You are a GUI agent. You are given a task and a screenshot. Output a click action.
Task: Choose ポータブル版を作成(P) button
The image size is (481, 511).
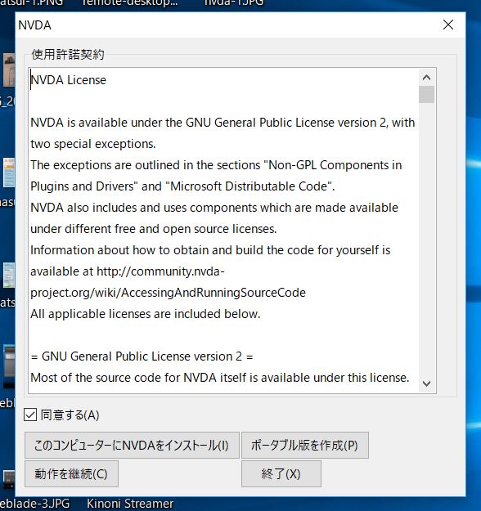tap(305, 445)
